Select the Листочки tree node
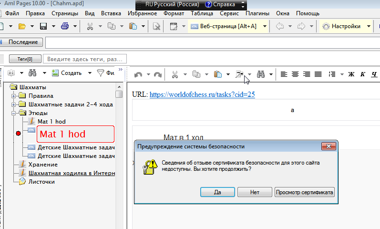This screenshot has width=380, height=229. pyautogui.click(x=41, y=182)
